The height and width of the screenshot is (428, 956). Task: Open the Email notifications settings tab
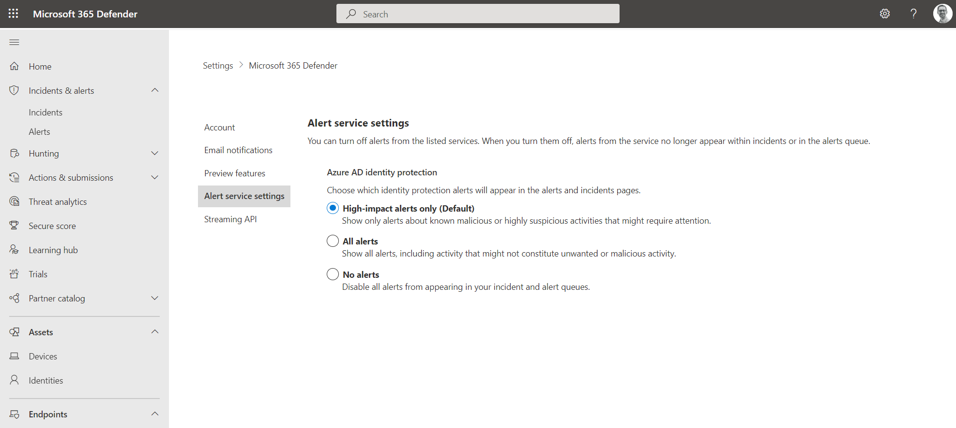[238, 150]
